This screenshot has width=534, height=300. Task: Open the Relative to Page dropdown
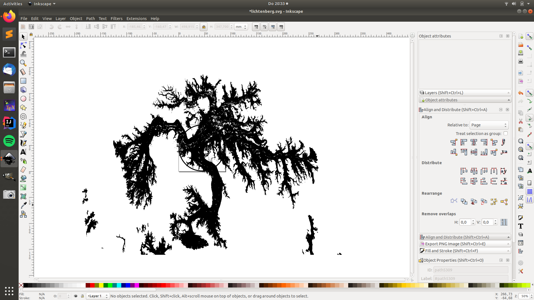[489, 125]
